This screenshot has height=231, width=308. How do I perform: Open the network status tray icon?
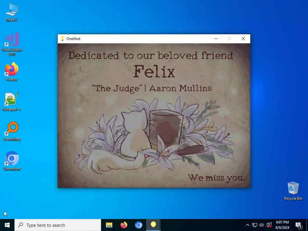pos(254,225)
